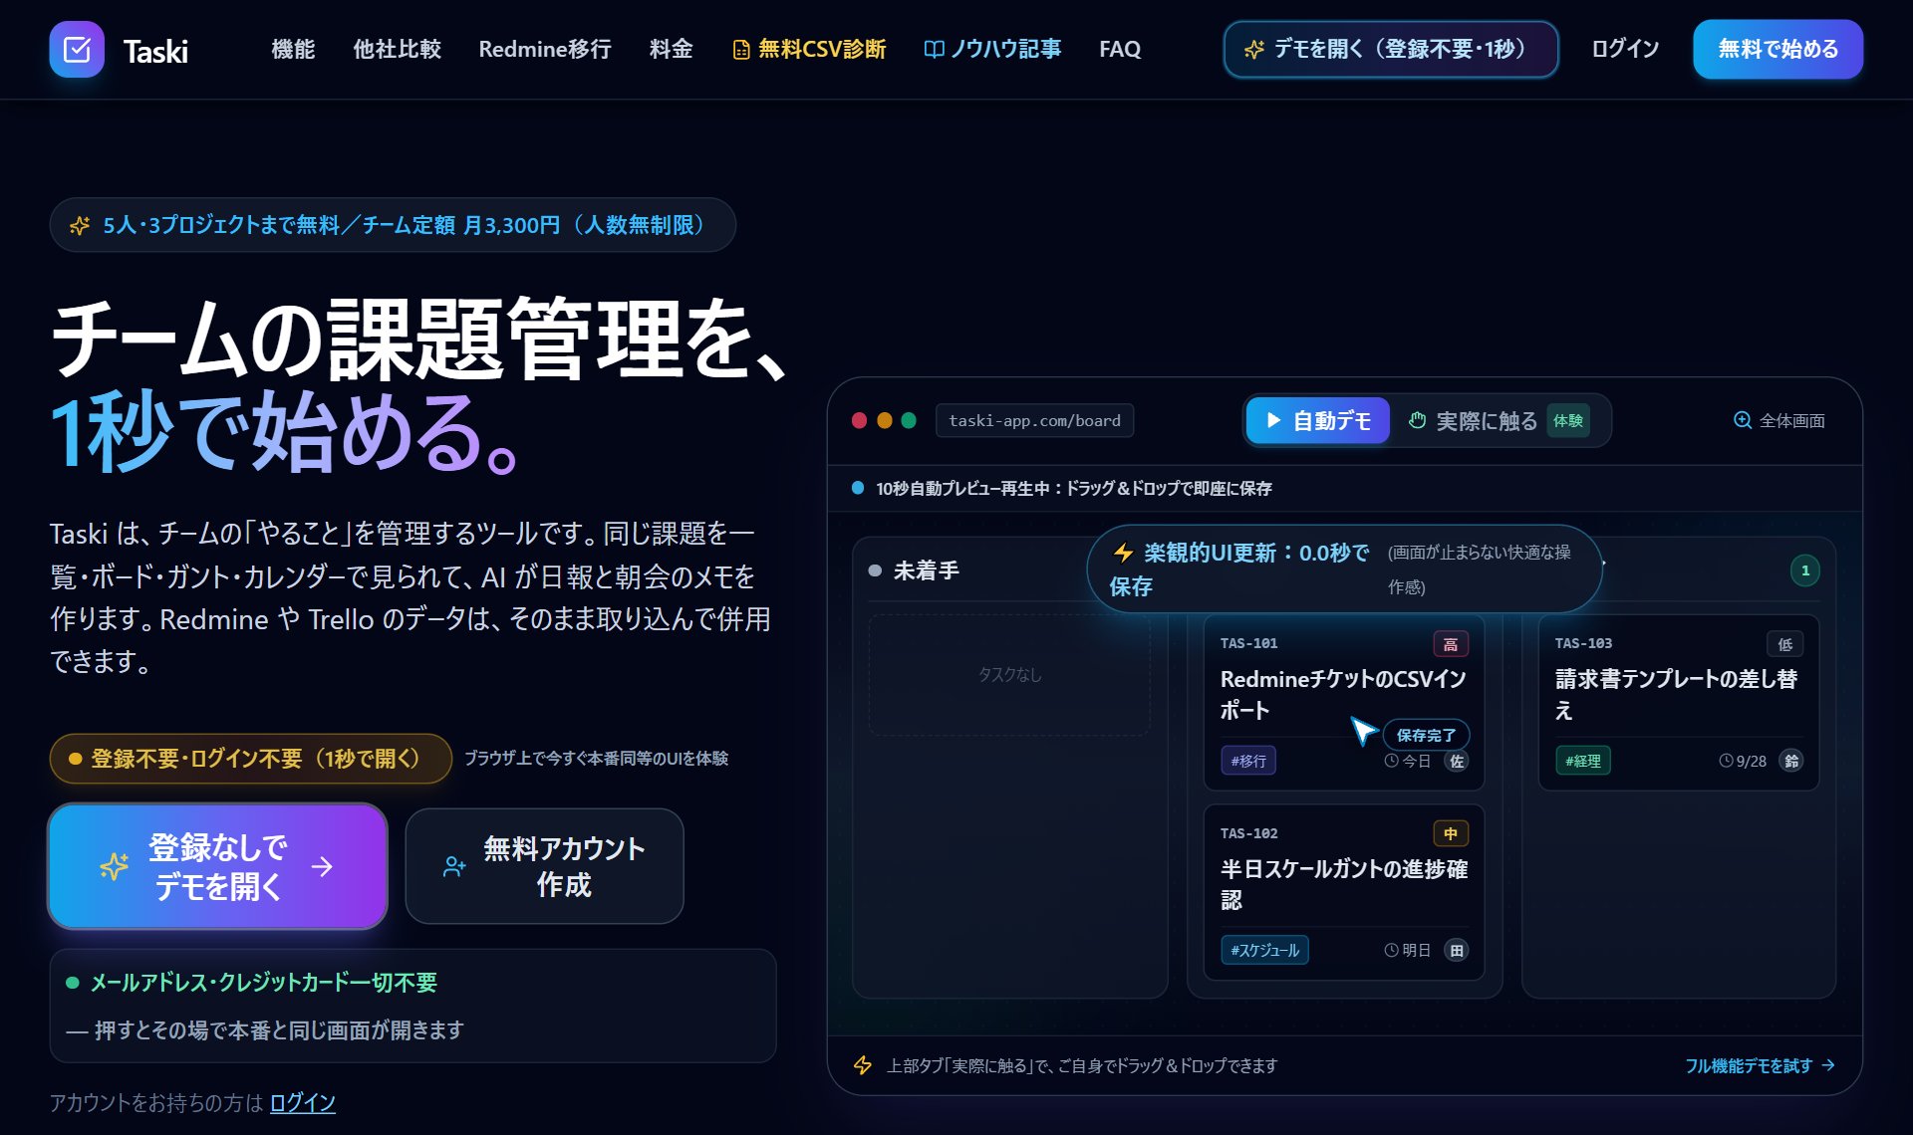The height and width of the screenshot is (1135, 1913).
Task: Click the green count badge showing 1
Action: tap(1804, 570)
